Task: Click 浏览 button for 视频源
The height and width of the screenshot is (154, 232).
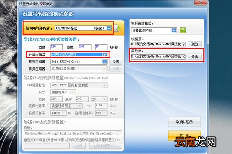Action: [195, 44]
